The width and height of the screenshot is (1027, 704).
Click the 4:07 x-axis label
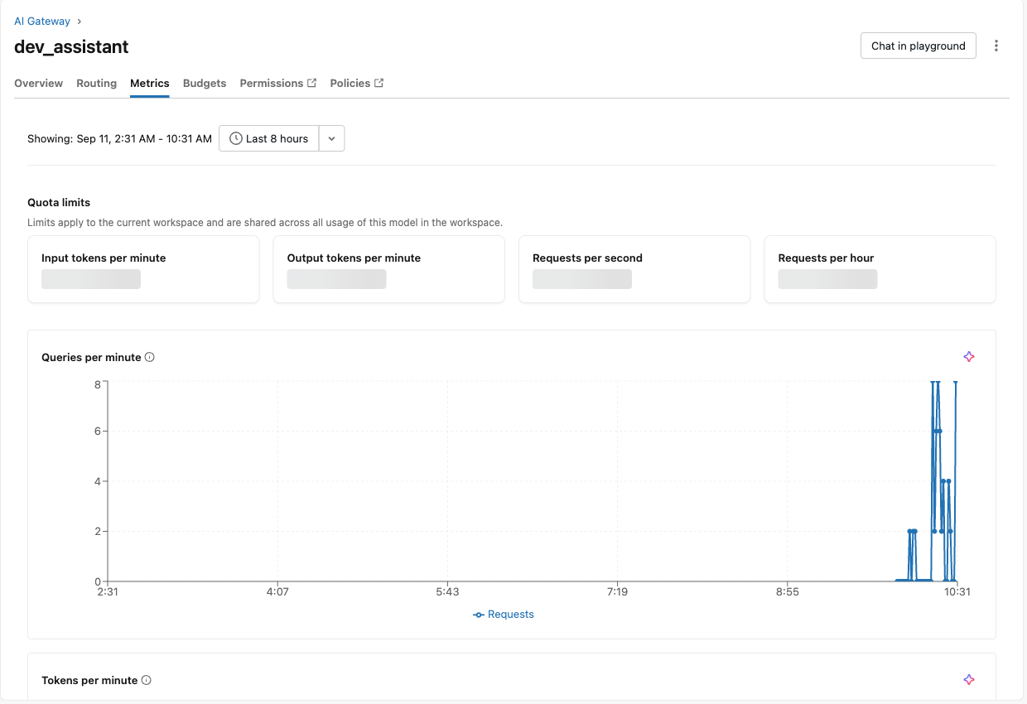coord(277,591)
